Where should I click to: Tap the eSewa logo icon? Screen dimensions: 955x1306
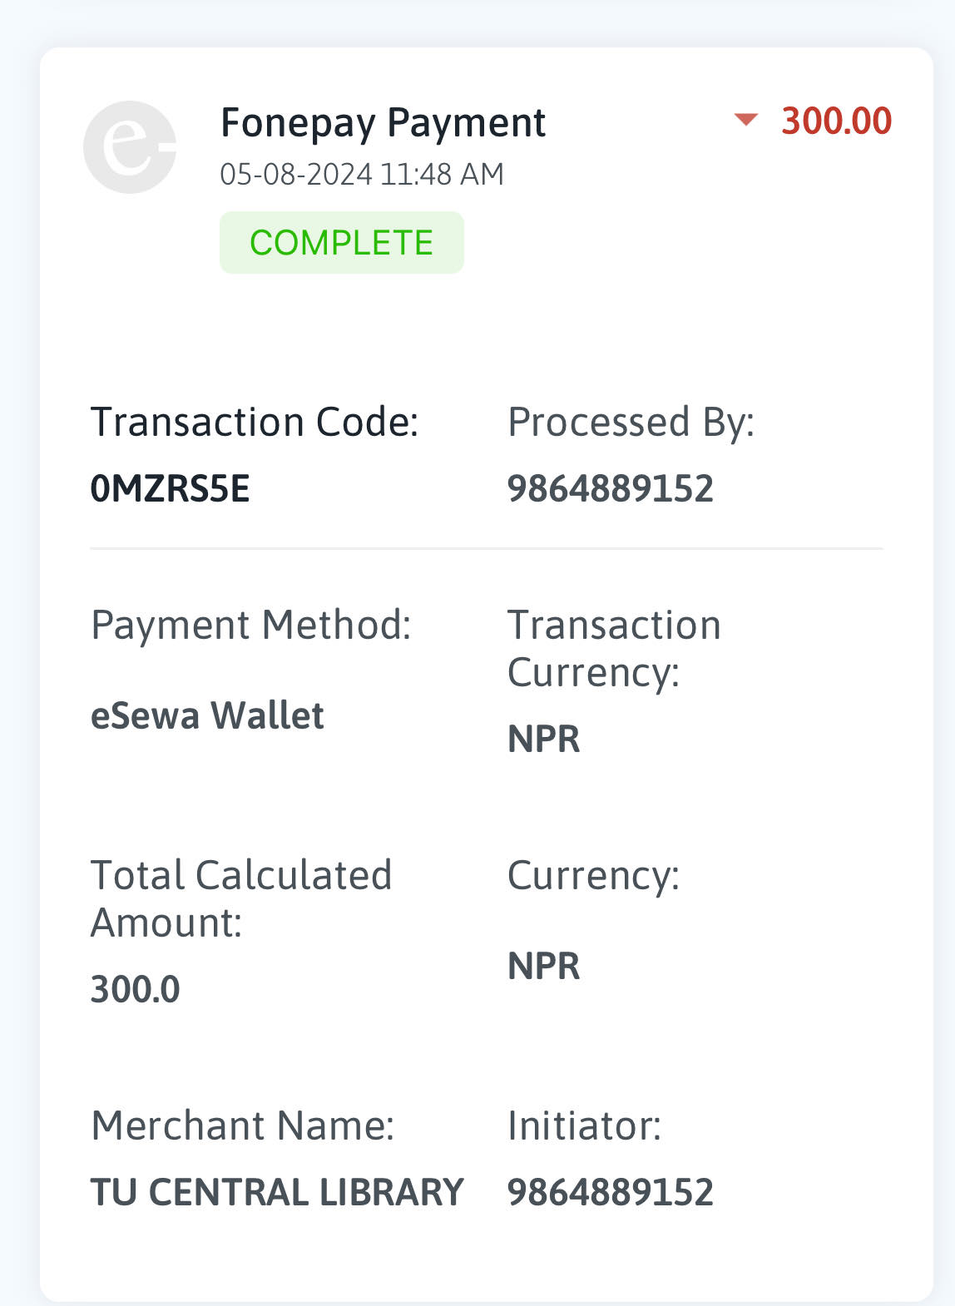(130, 147)
